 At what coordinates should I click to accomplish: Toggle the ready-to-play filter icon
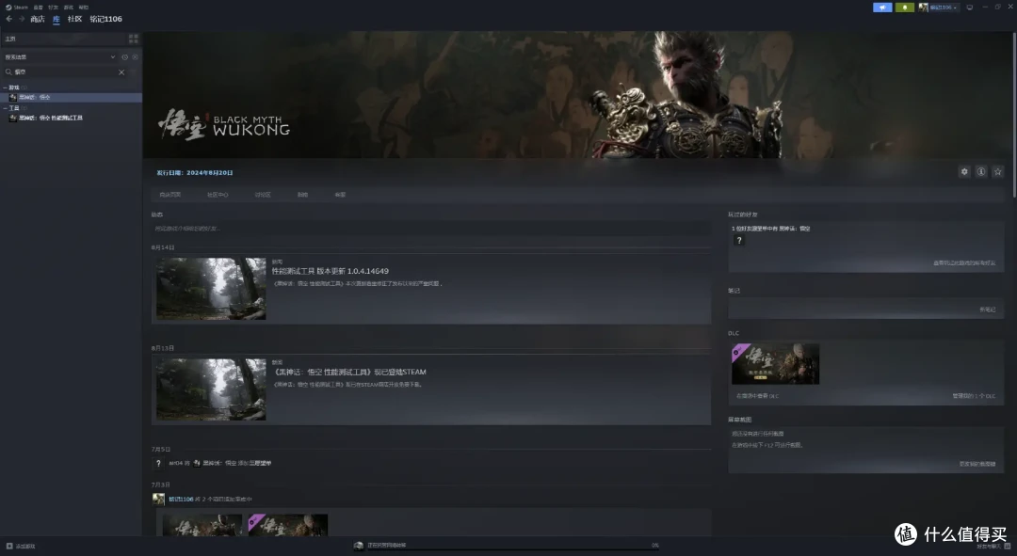tap(135, 57)
